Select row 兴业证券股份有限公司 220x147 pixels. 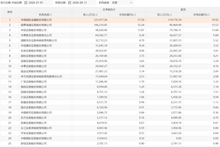[x=110, y=97]
